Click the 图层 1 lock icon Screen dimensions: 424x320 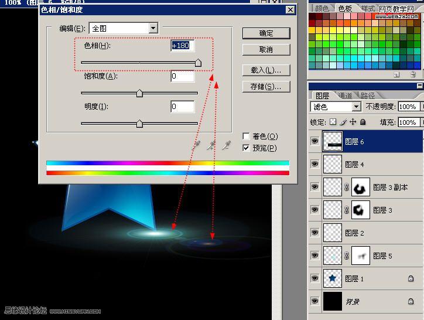click(411, 278)
